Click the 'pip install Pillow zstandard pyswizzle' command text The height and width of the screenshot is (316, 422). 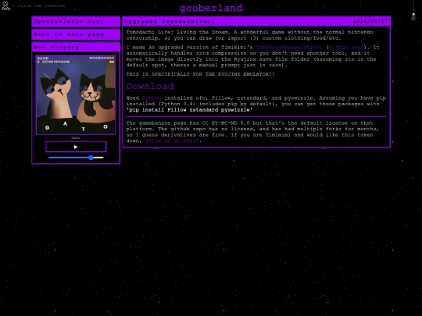pyautogui.click(x=189, y=110)
